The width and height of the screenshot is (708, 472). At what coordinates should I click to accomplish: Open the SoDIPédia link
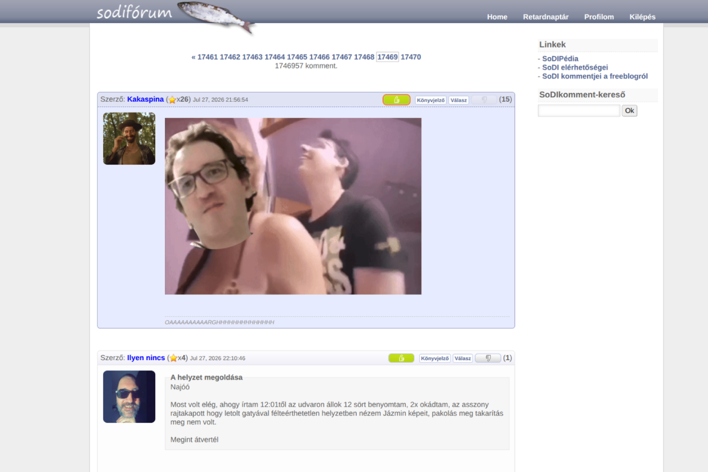(x=560, y=59)
